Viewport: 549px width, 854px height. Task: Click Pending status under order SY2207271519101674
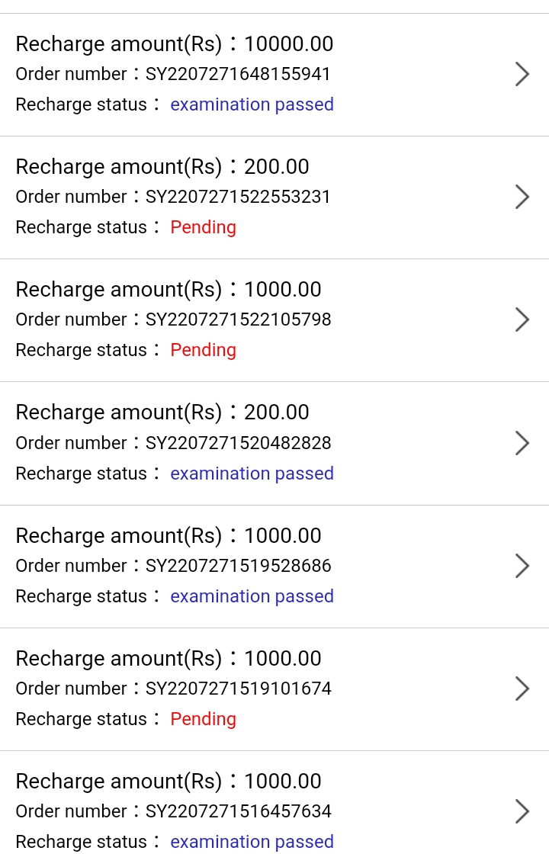(x=203, y=719)
